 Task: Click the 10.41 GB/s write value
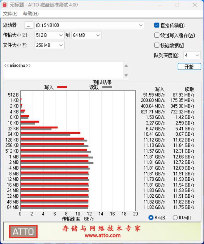click(154, 134)
